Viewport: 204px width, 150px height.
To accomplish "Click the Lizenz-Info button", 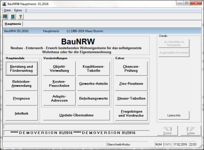I will click(174, 115).
